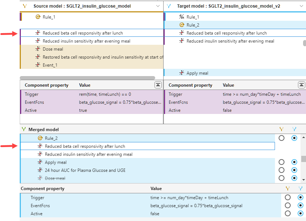Click the source Trigger property value
The height and width of the screenshot is (221, 306).
[x=105, y=94]
